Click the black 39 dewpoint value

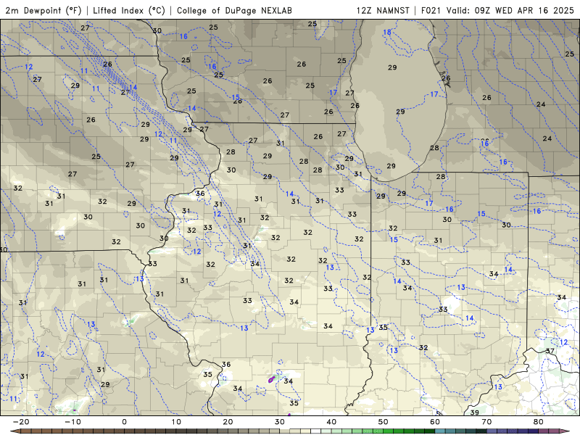(474, 412)
